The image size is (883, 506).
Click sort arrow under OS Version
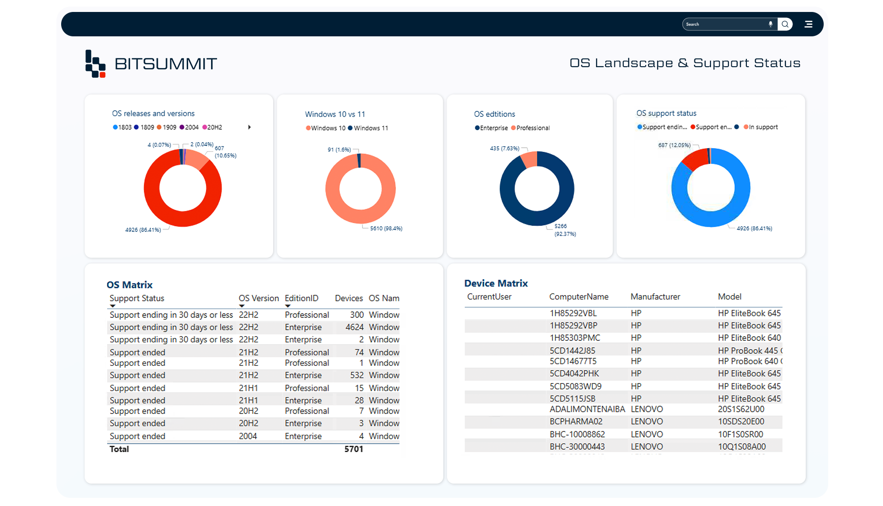coord(241,306)
